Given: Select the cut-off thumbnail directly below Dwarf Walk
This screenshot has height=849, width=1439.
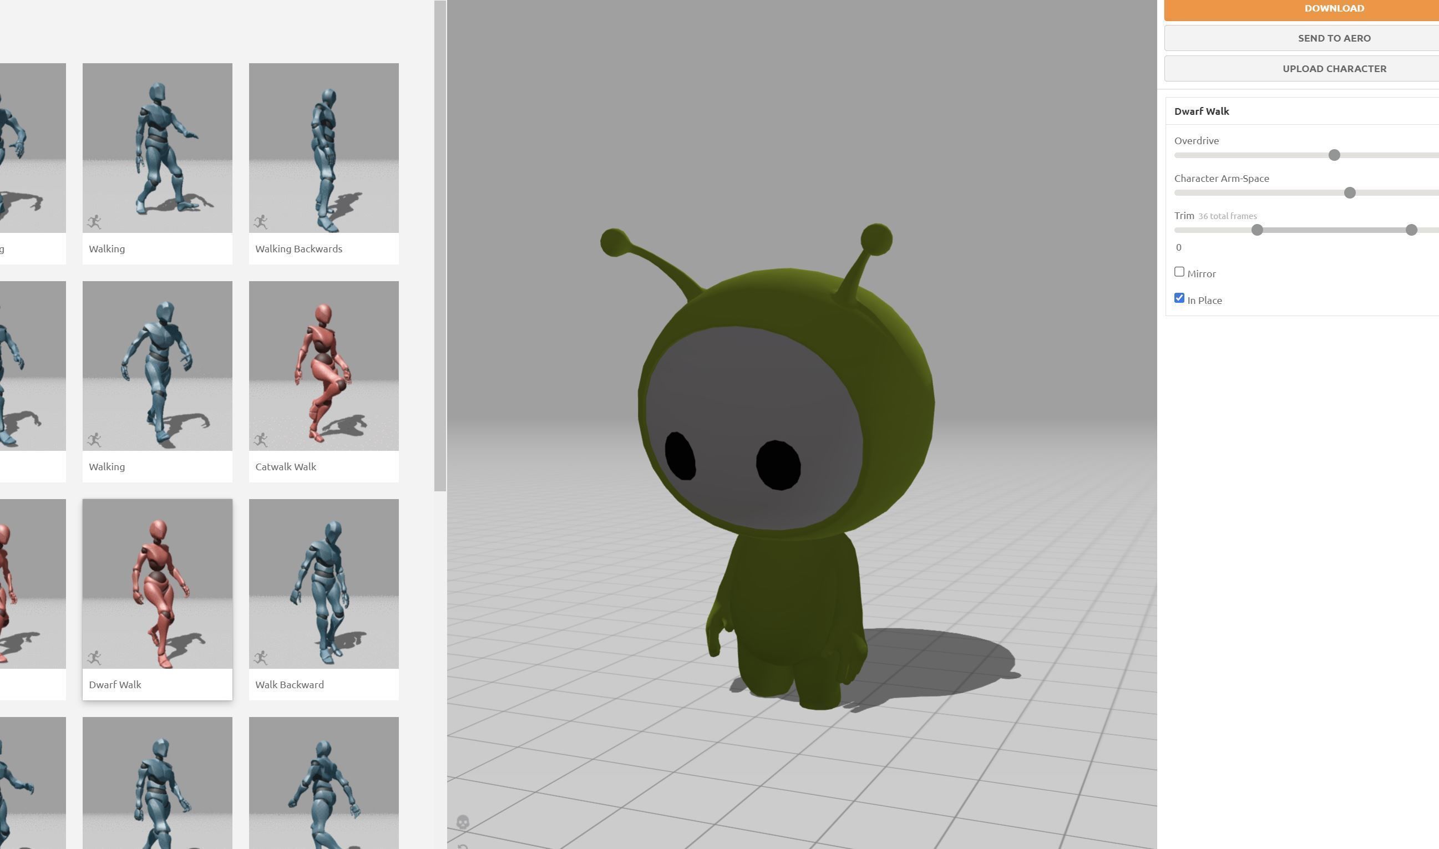Looking at the screenshot, I should [158, 782].
